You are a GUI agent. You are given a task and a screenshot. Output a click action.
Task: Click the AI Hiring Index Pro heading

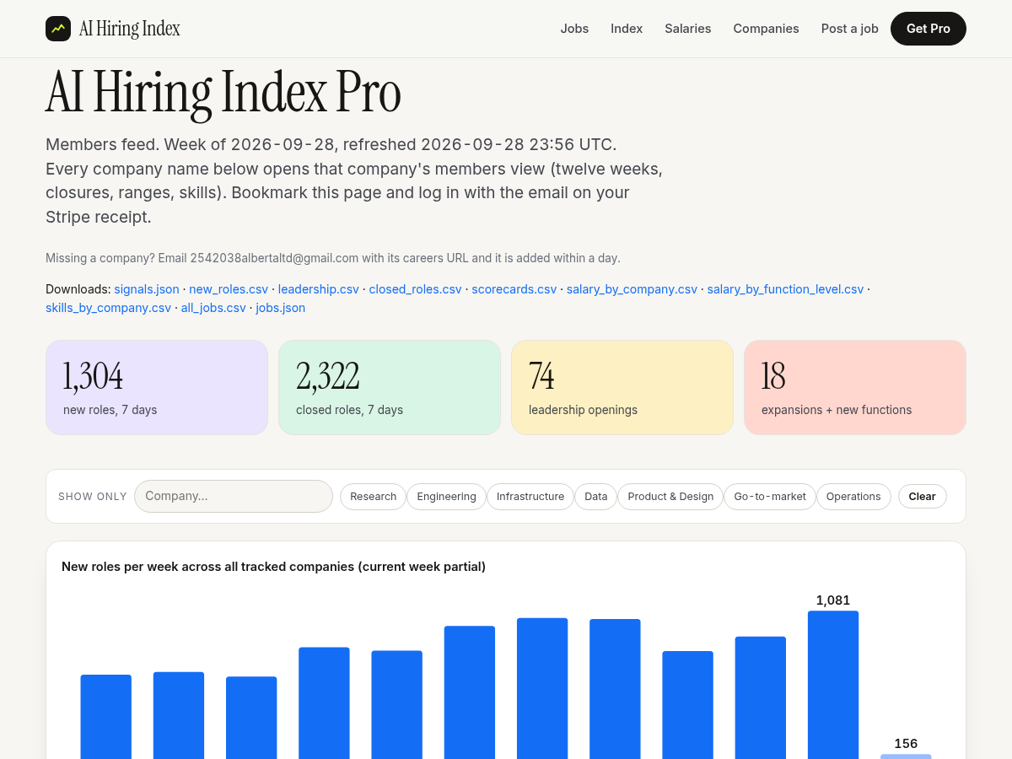coord(223,91)
